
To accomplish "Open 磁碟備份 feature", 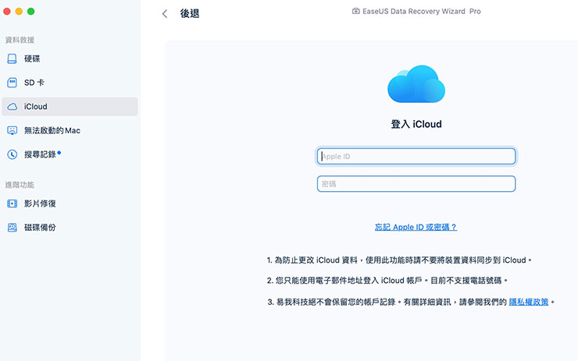I will click(x=70, y=228).
